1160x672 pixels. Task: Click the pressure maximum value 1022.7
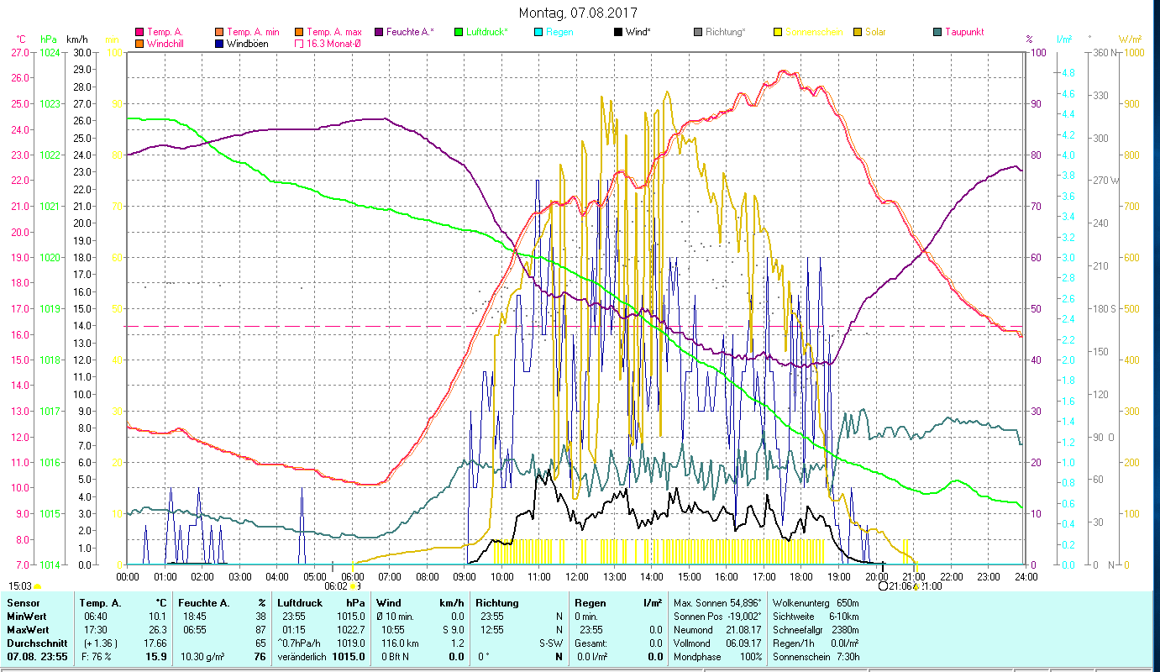pos(350,630)
